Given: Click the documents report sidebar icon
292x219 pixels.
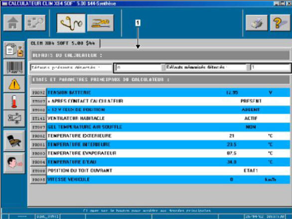Looking at the screenshot, I should [x=14, y=50].
